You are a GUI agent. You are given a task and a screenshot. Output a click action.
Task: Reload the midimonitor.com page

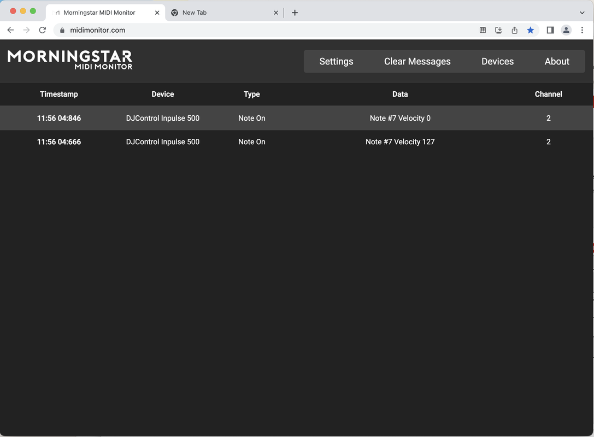point(43,30)
